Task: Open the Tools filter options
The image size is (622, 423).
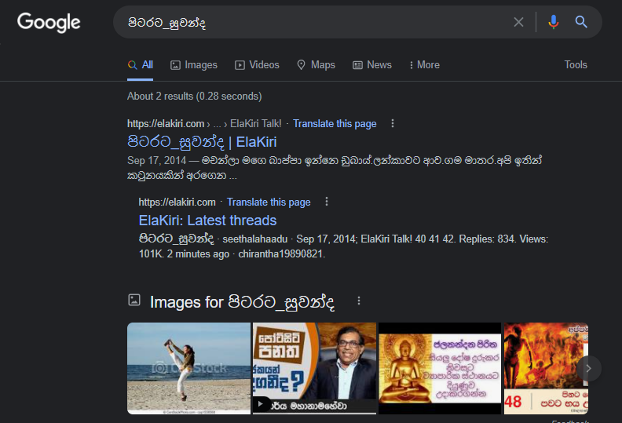Action: pyautogui.click(x=576, y=64)
